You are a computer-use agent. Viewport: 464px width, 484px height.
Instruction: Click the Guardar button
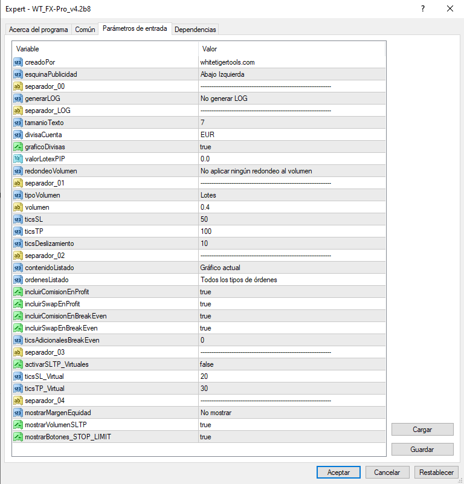pos(422,450)
